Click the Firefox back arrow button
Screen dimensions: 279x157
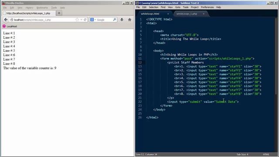point(6,20)
